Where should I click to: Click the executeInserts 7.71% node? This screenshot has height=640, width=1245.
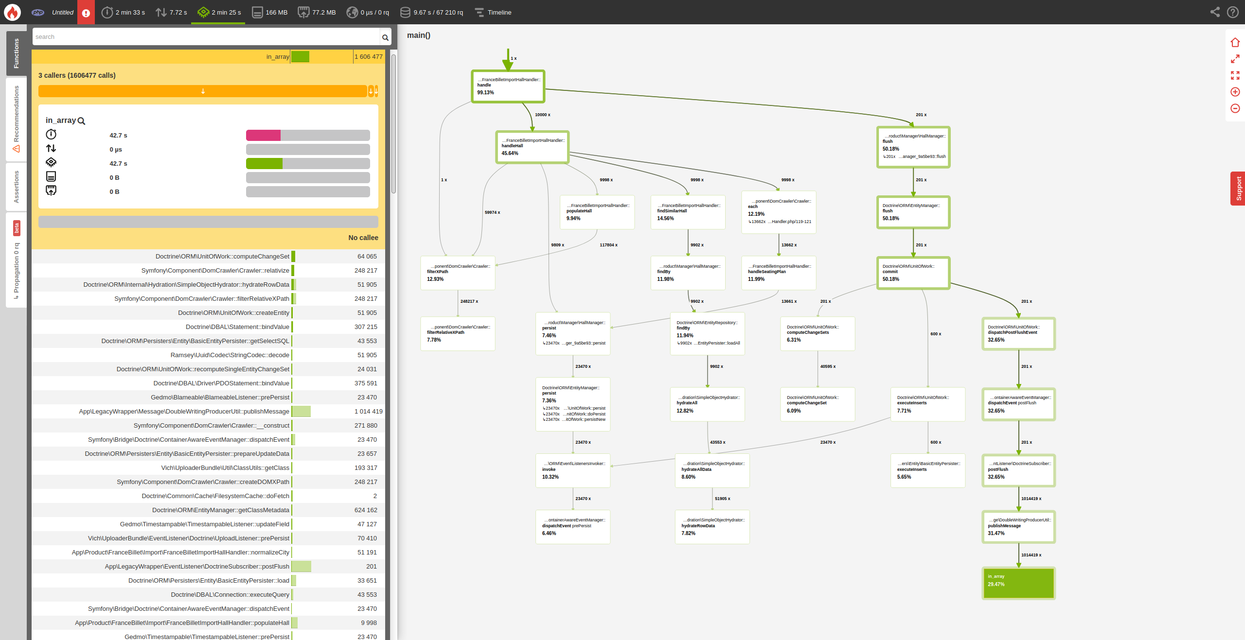927,404
